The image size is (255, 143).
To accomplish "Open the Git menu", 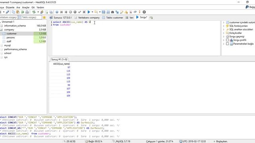I will click(33, 8).
